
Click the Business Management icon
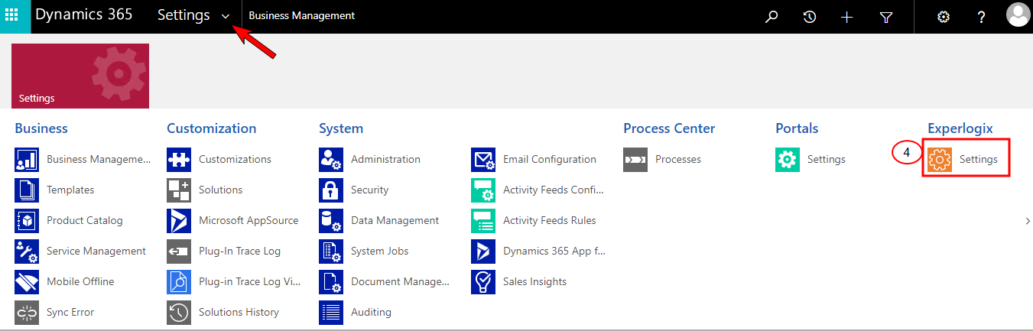[x=27, y=160]
